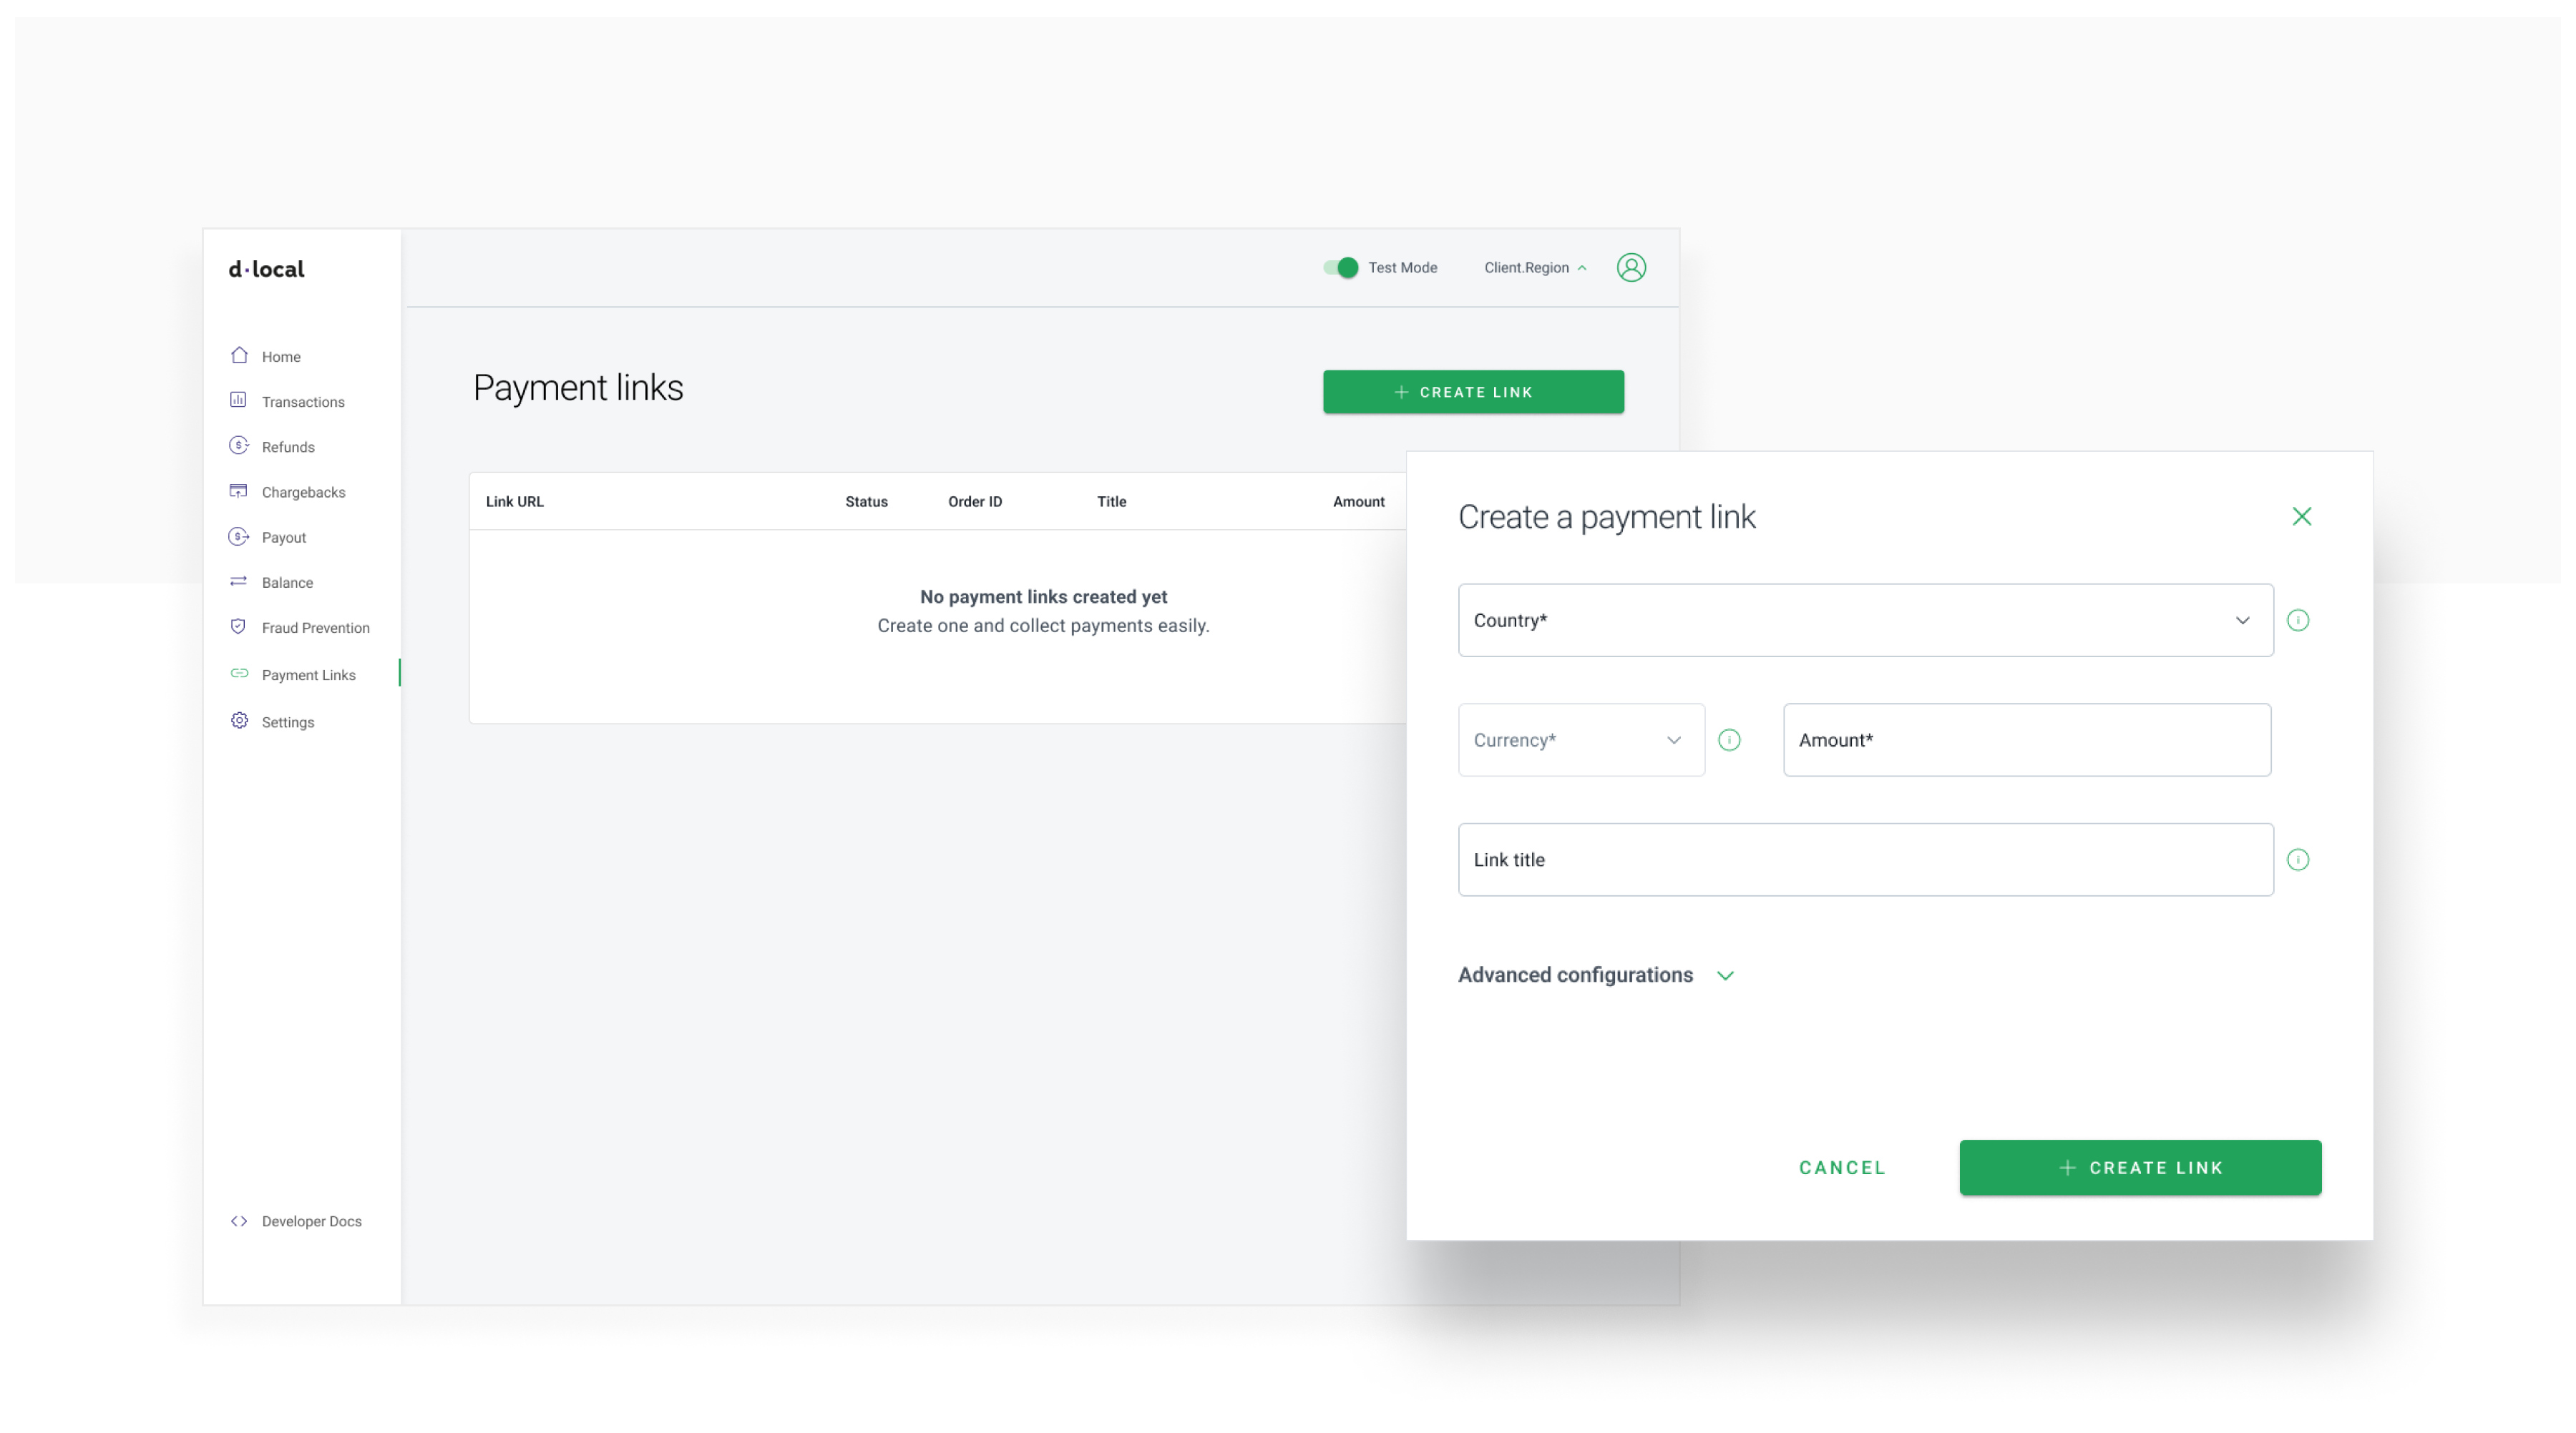The height and width of the screenshot is (1433, 2576).
Task: Click the dialog's green CREATE LINK button
Action: click(x=2140, y=1168)
